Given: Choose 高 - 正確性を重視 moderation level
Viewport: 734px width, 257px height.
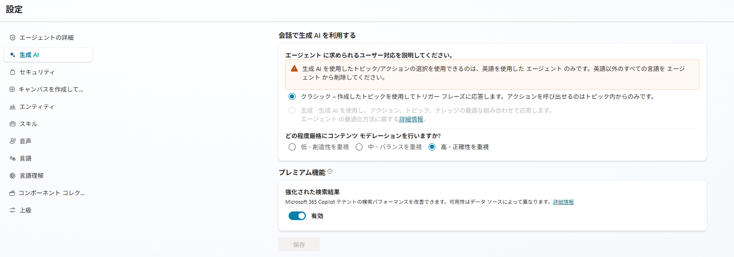Looking at the screenshot, I should 432,147.
